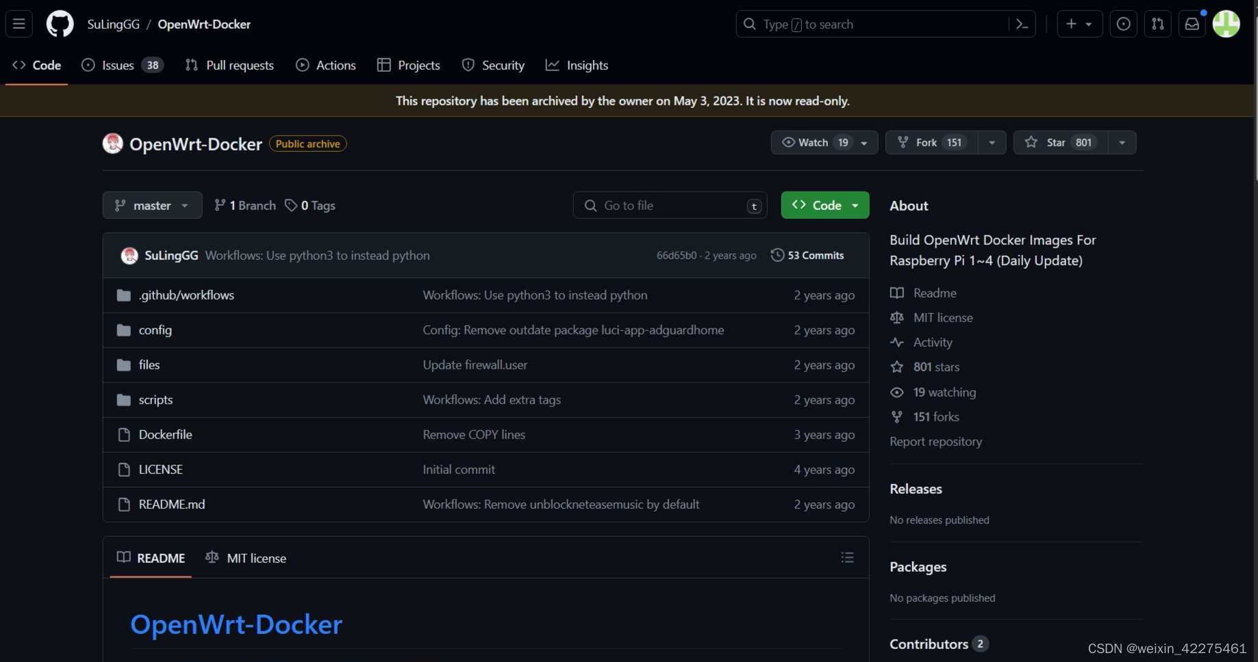Screen dimensions: 1258x662
Task: Open the Releases section heading
Action: 916,490
